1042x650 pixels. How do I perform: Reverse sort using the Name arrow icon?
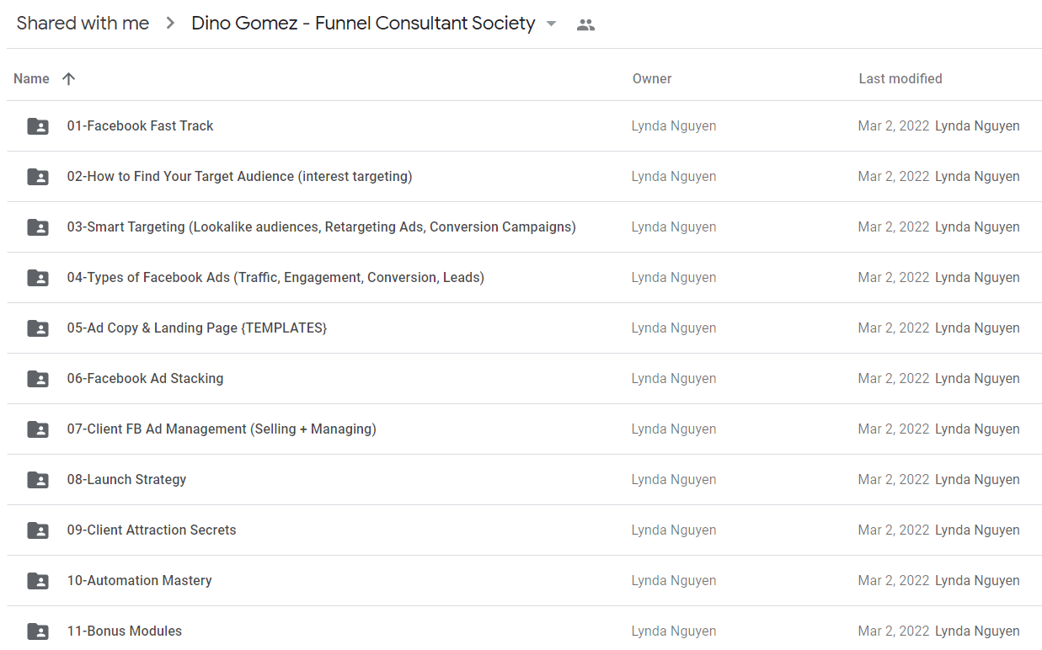69,78
